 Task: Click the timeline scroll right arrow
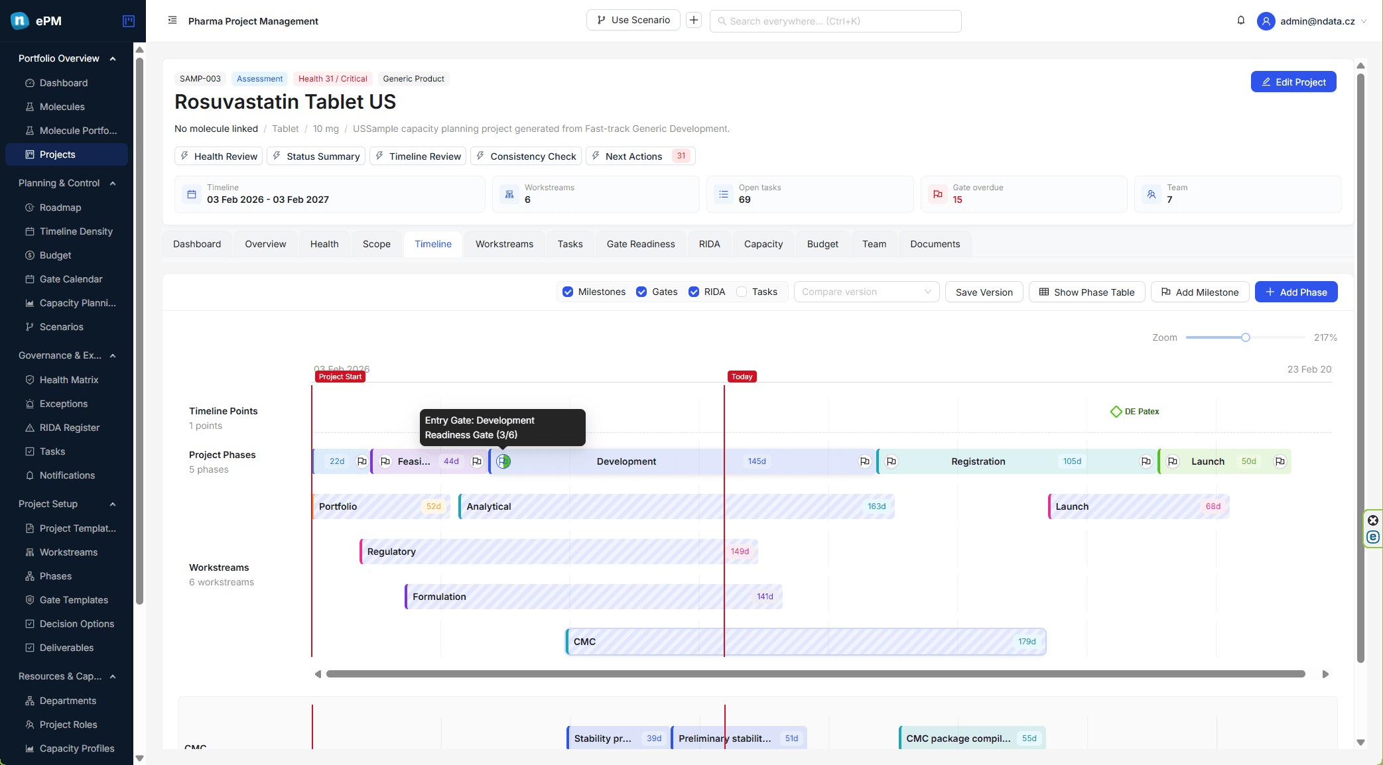click(1325, 674)
